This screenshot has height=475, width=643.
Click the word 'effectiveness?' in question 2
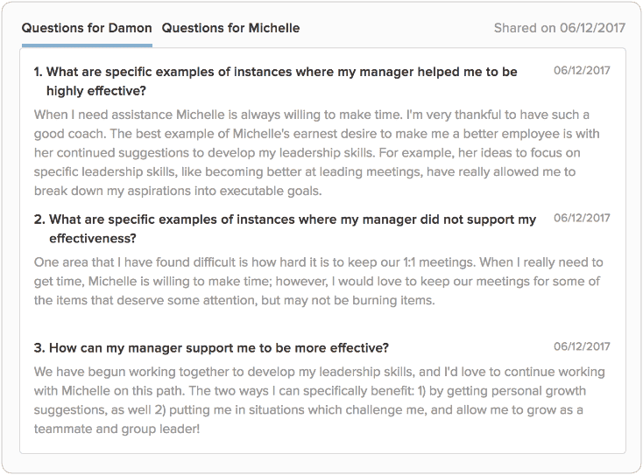point(93,238)
